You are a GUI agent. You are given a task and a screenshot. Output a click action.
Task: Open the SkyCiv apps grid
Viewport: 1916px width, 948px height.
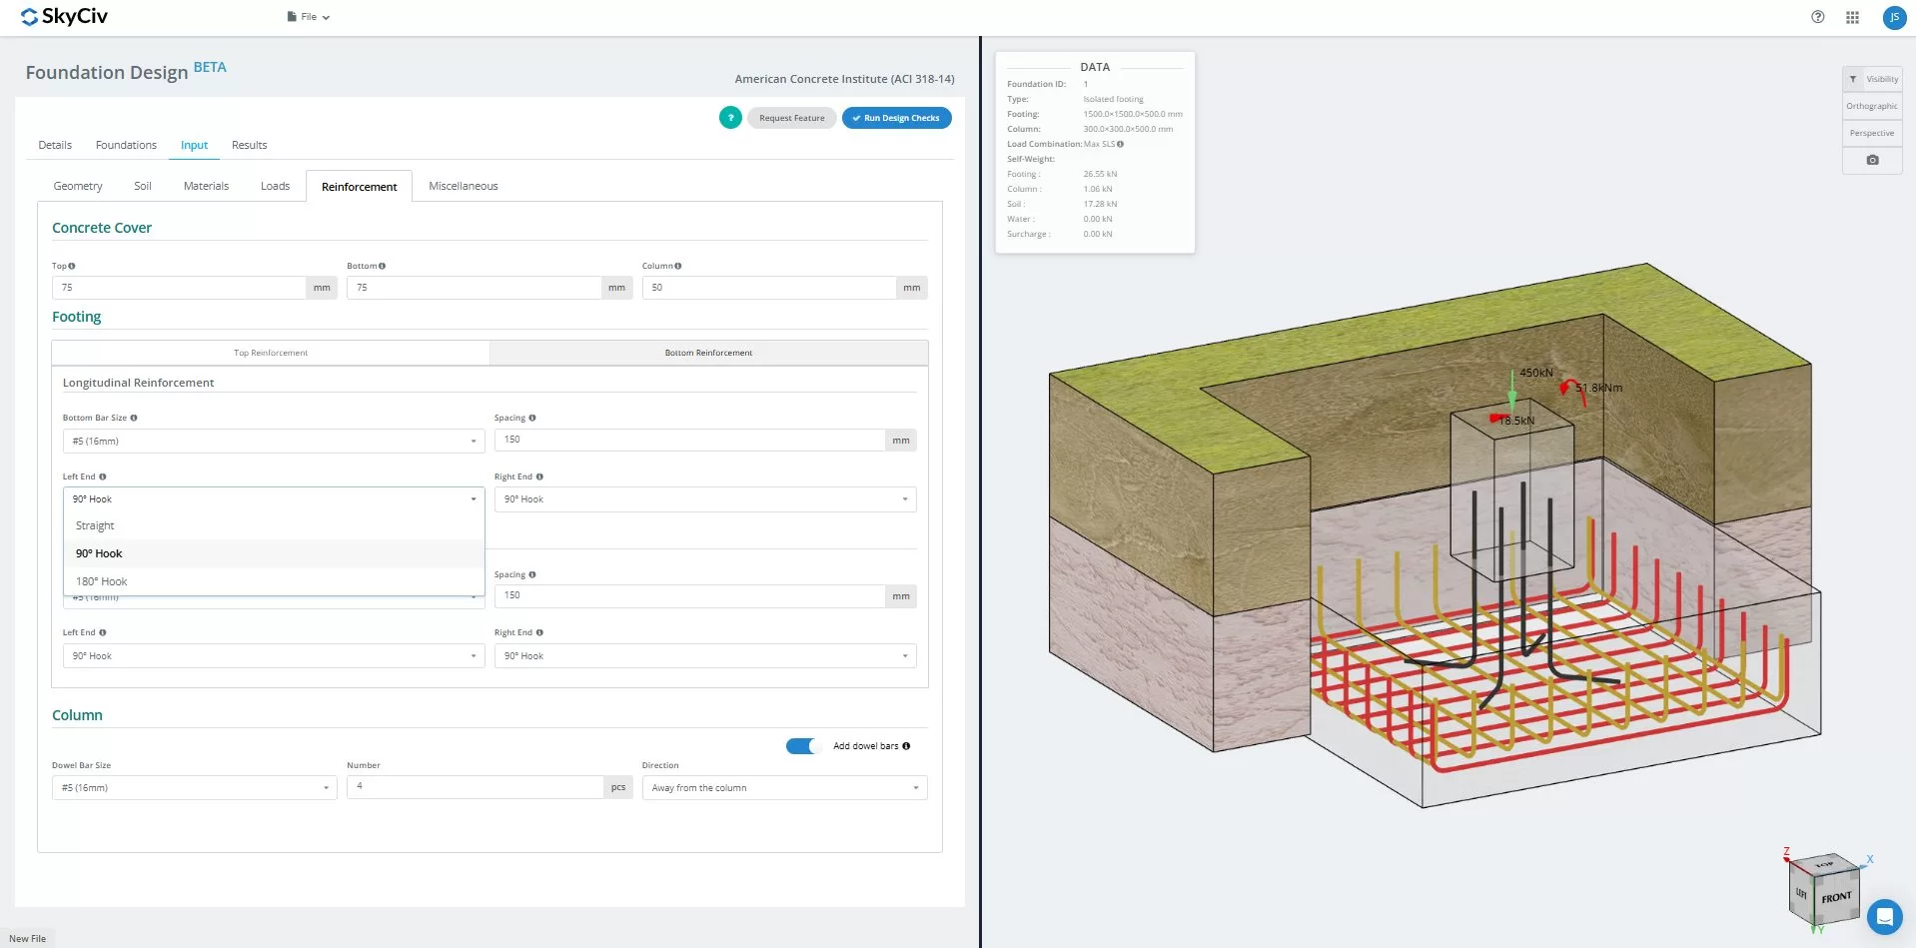[x=1852, y=17]
